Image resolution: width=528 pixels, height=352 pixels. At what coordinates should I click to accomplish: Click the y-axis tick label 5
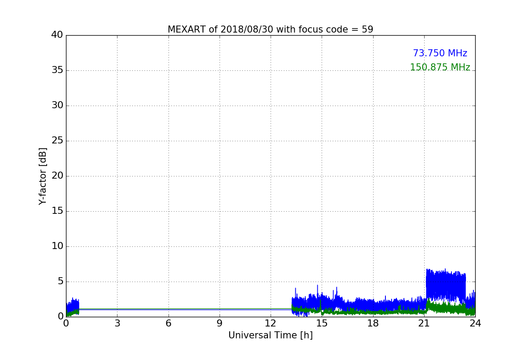point(60,282)
